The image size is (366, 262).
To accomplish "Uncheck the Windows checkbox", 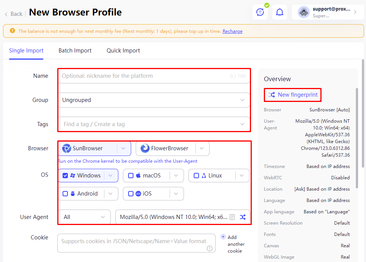I will (x=65, y=176).
